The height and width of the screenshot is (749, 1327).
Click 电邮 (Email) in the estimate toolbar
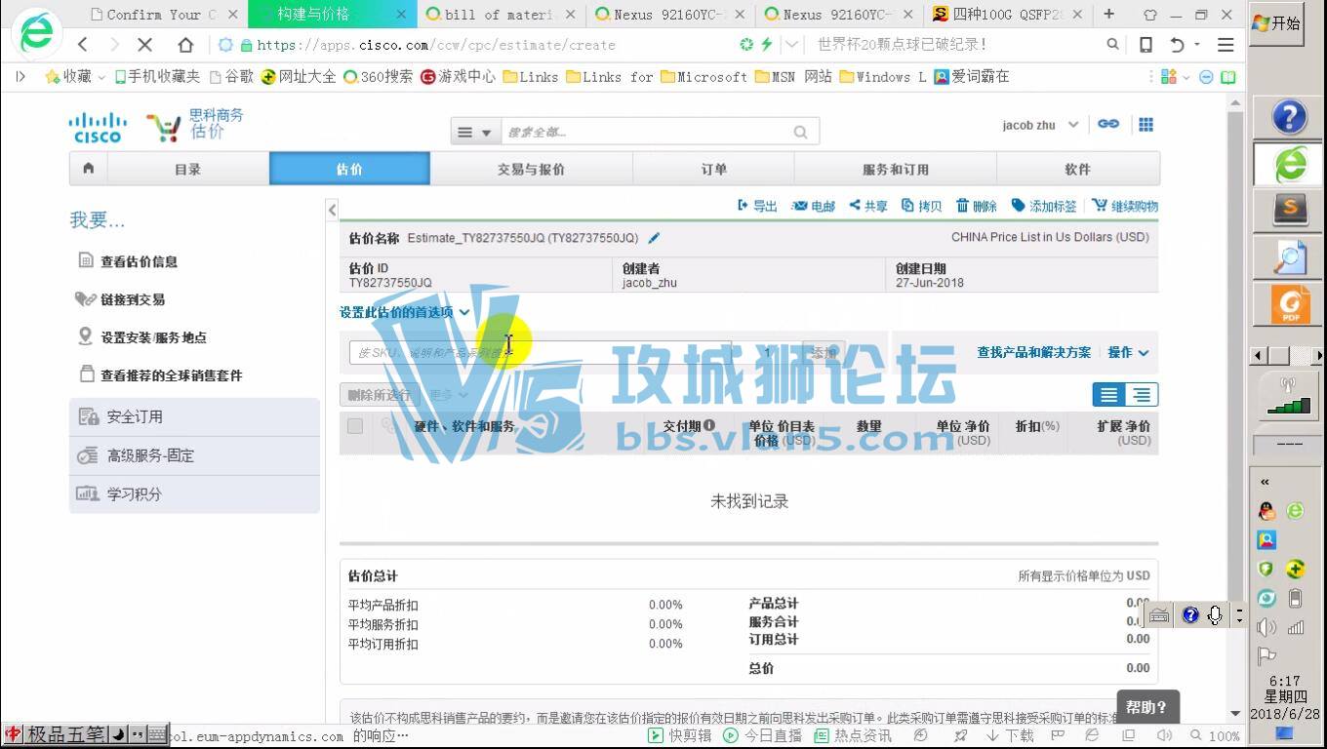(x=814, y=206)
